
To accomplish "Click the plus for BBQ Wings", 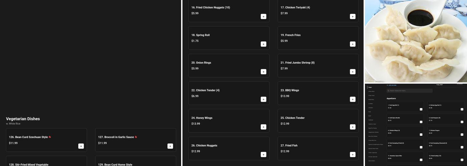I will 353,99.
